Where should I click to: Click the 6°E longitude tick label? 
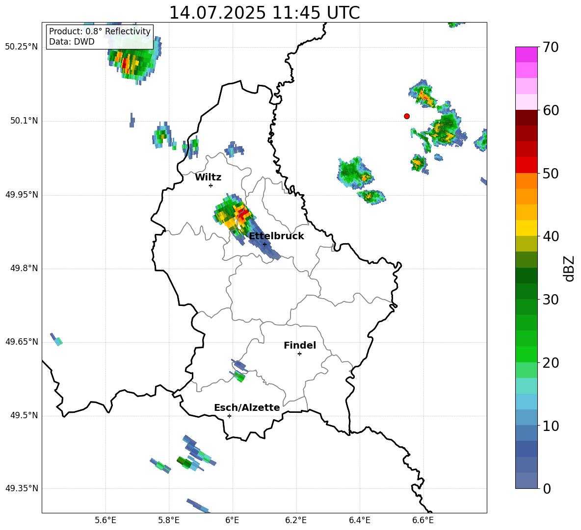point(232,520)
